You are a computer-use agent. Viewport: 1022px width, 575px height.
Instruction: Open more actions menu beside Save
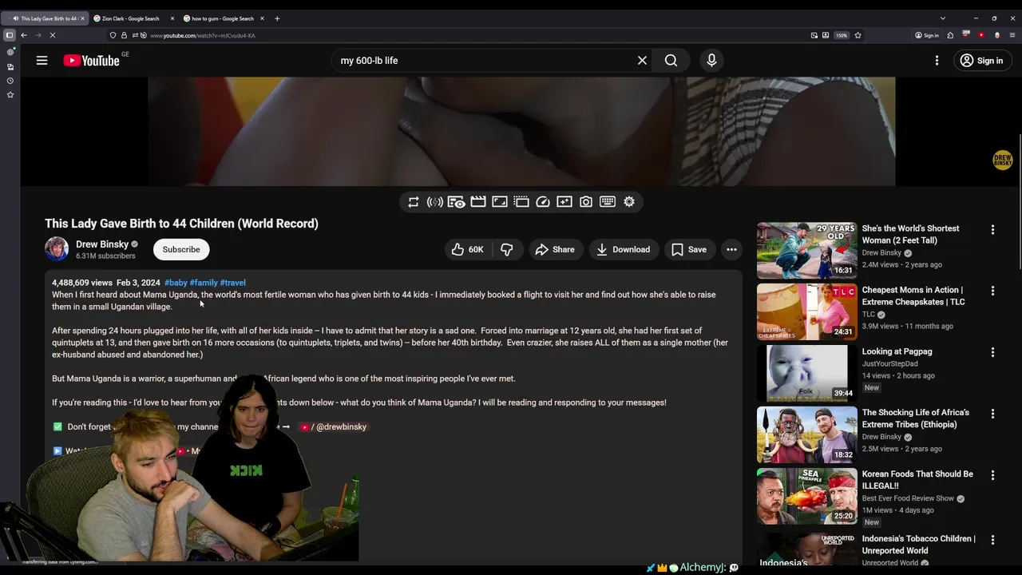[731, 249]
